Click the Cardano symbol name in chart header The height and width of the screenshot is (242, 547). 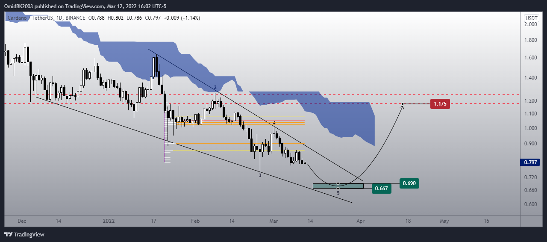(18, 18)
